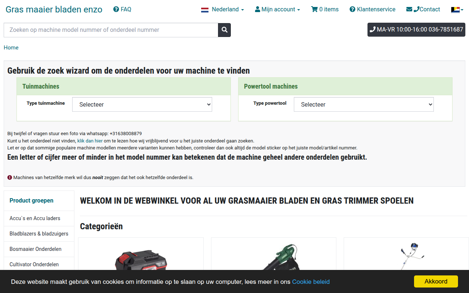Image resolution: width=469 pixels, height=293 pixels.
Task: Click the leaf blower category thumbnail
Action: click(281, 257)
